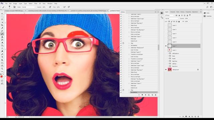Viewport: 214px width, 120px height.
Task: Show Layer 2 via visibility box
Action: (166, 25)
